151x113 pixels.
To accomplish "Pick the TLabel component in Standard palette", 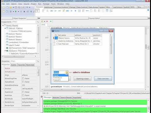I will [56, 11].
